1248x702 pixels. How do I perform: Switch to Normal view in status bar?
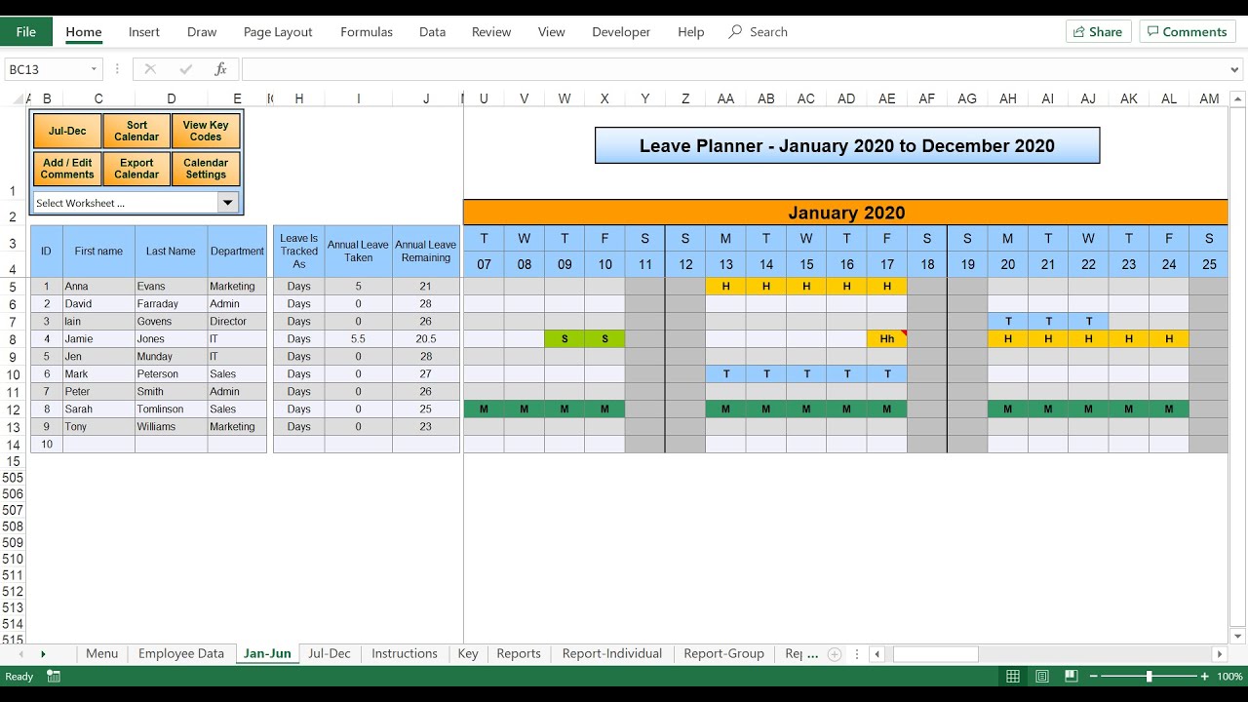click(x=1013, y=676)
